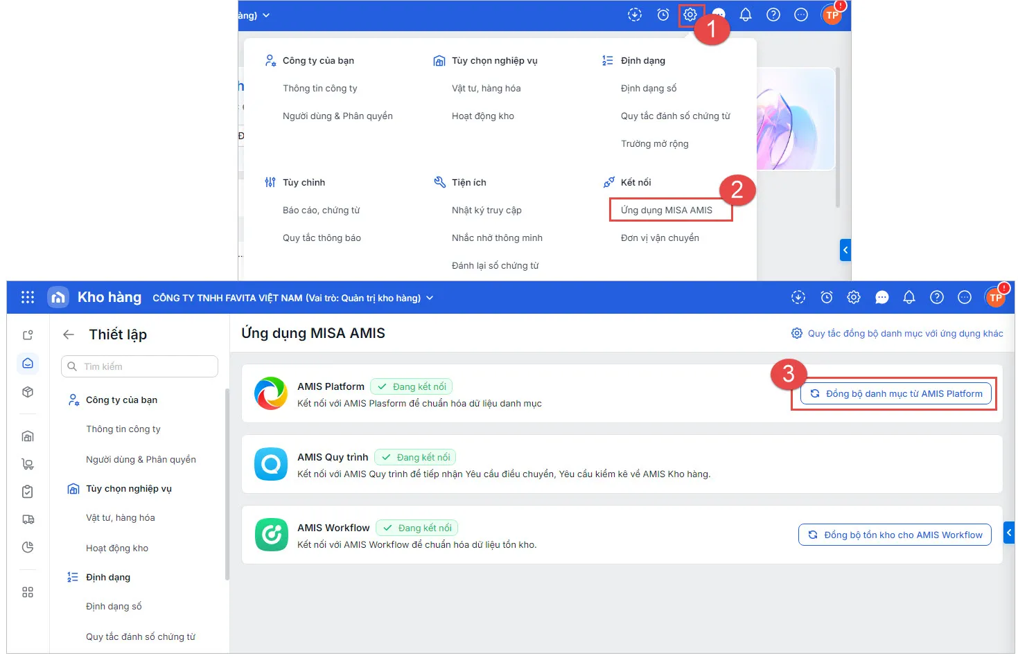Screen dimensions: 1018x660
Task: Select Nhắc nhở thông minh in the dropdown menu
Action: (x=497, y=238)
